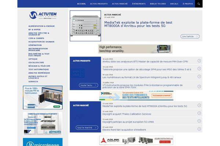Screen dimensions: 220x146
Task: Open Tektronix SPMI decoding article title
Action: click(x=147, y=69)
